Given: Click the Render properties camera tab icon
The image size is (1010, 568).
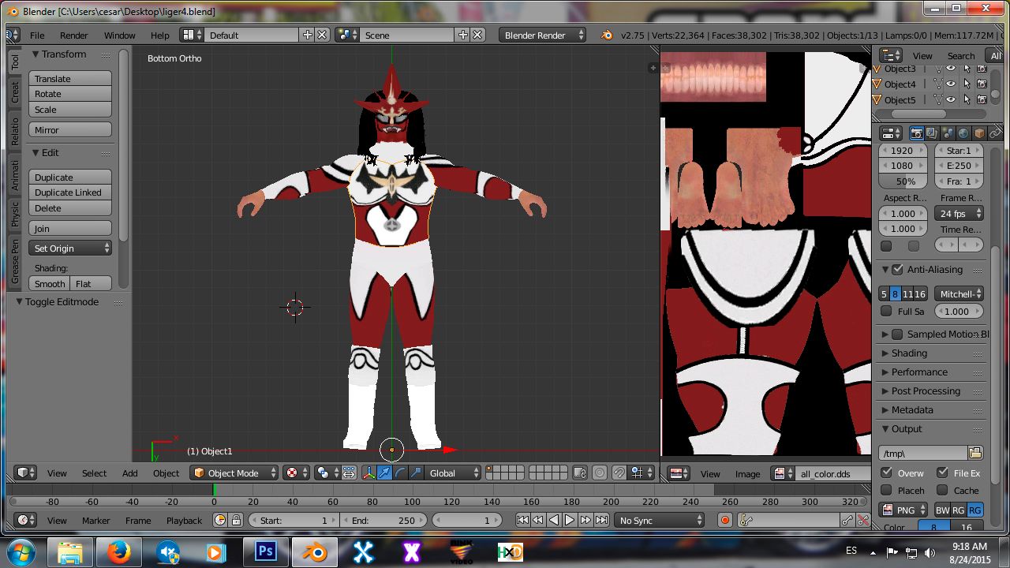Looking at the screenshot, I should 917,133.
